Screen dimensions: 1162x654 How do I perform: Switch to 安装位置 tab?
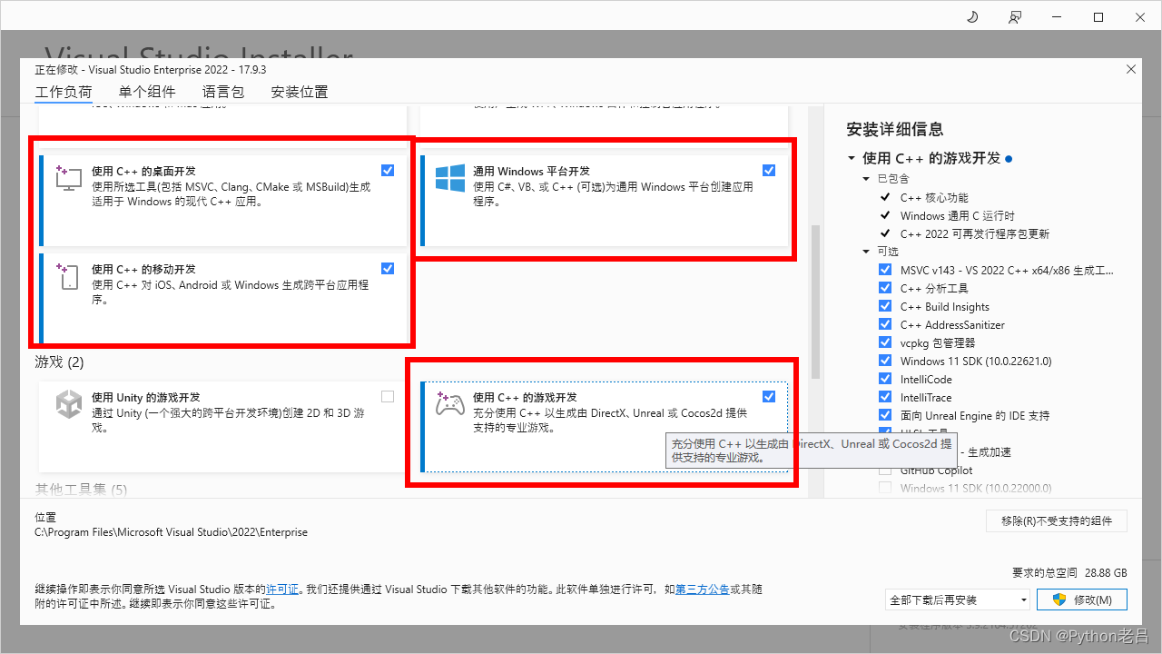[x=300, y=92]
